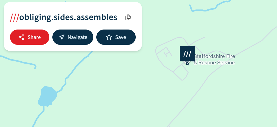
Task: Click the stream flowing south from the lake
Action: tap(38, 117)
